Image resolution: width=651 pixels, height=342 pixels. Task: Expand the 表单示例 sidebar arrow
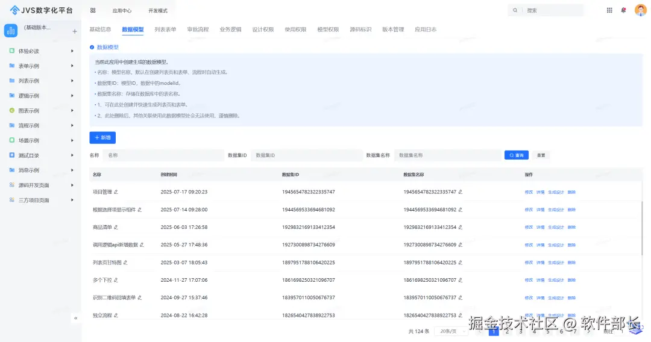pyautogui.click(x=72, y=66)
